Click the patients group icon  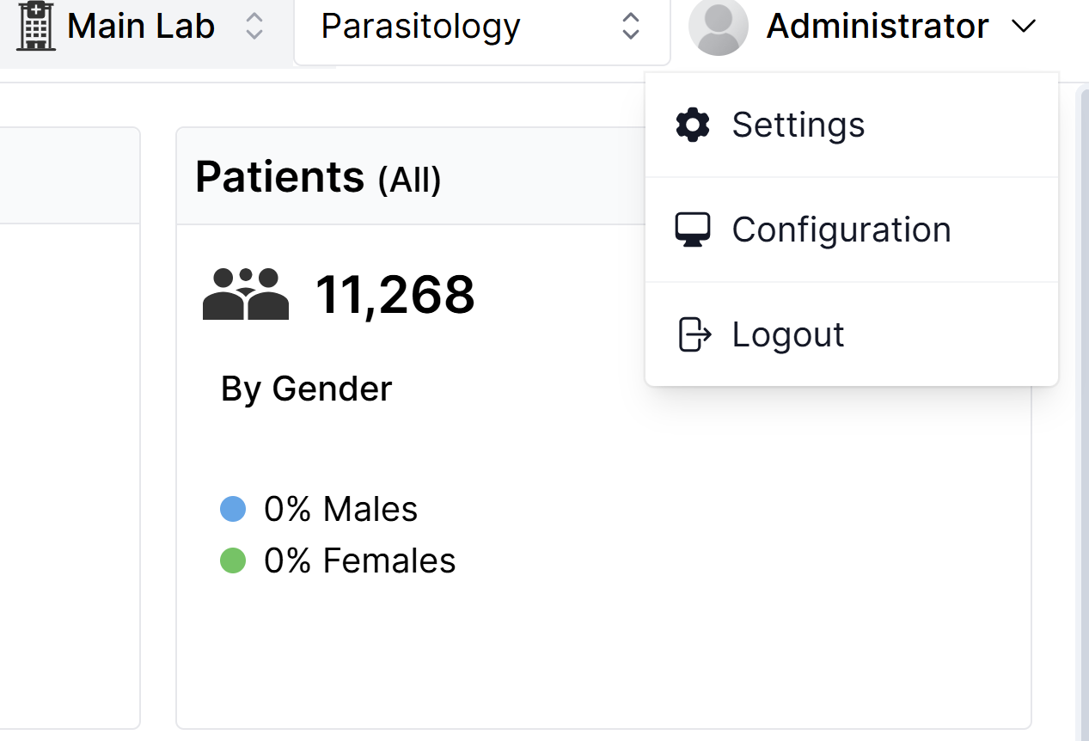pyautogui.click(x=246, y=294)
